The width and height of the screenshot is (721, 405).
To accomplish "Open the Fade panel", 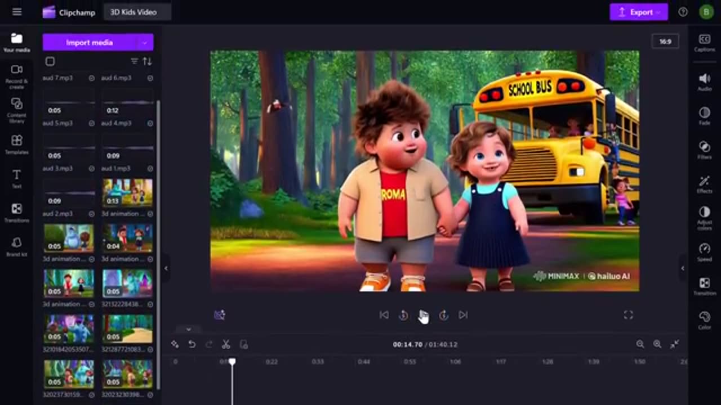I will (x=704, y=116).
